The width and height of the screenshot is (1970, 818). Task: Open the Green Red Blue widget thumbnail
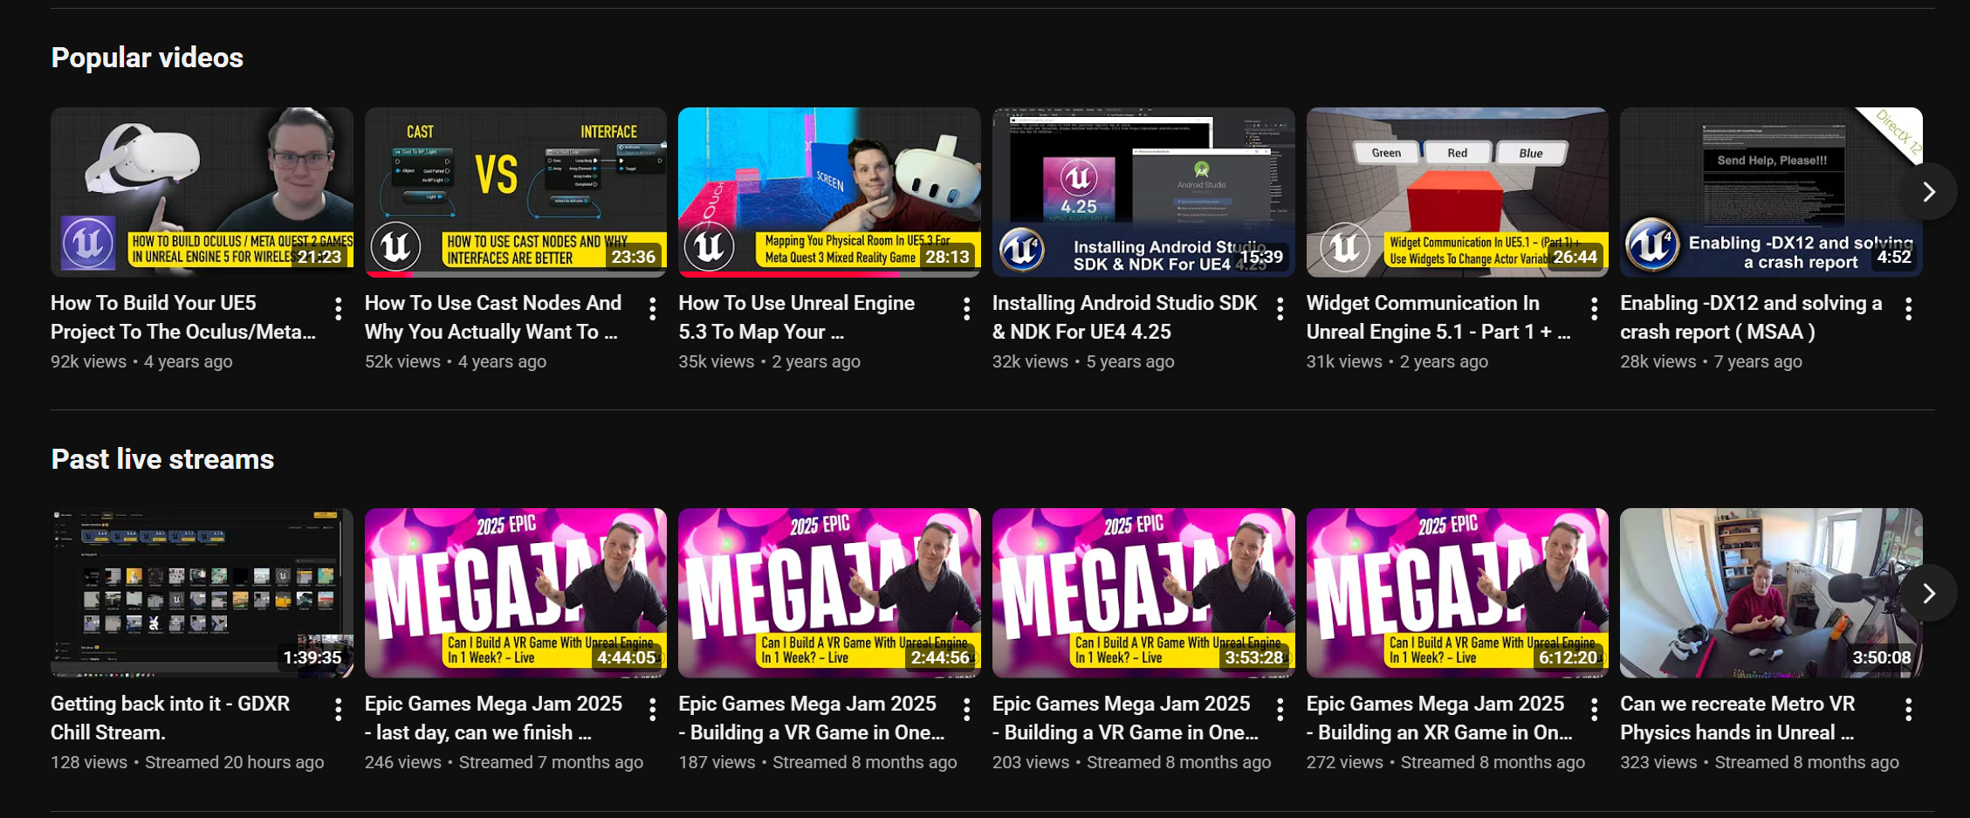[1458, 192]
